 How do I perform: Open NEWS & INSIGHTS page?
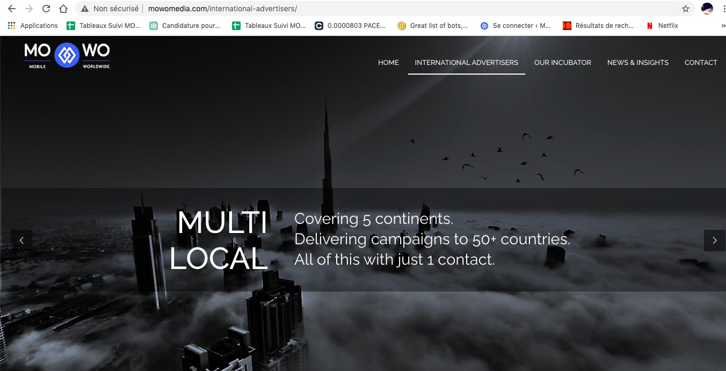(x=637, y=62)
